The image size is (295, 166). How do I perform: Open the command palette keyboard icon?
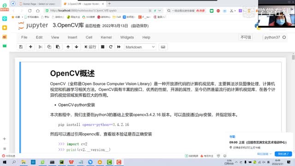point(163,47)
